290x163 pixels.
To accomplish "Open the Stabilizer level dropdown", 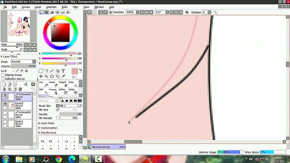I will click(x=209, y=12).
